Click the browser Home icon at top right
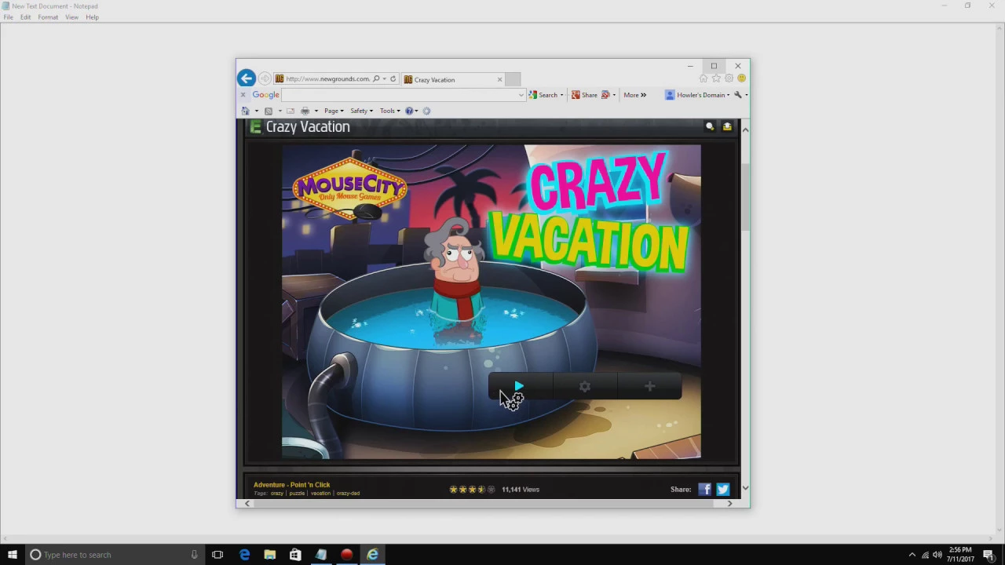This screenshot has height=565, width=1005. click(703, 78)
